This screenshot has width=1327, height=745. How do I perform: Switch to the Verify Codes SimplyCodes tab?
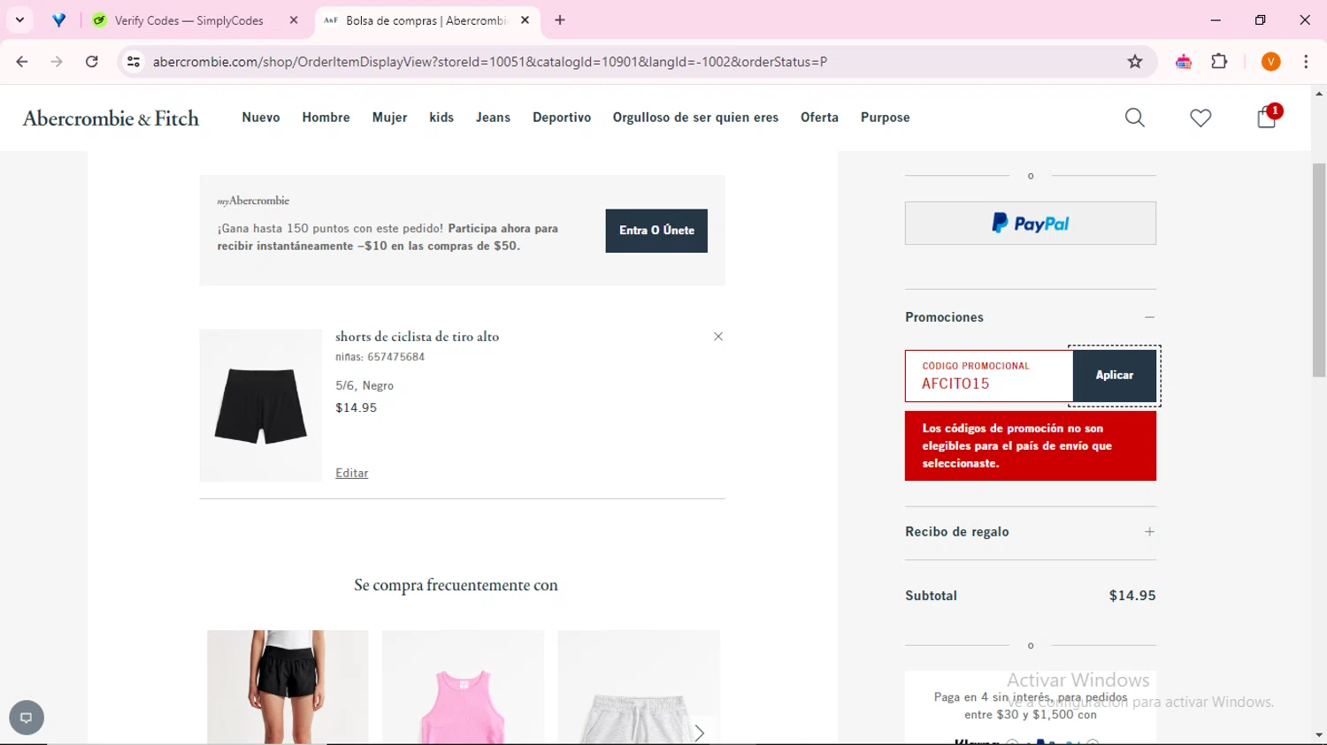(195, 20)
